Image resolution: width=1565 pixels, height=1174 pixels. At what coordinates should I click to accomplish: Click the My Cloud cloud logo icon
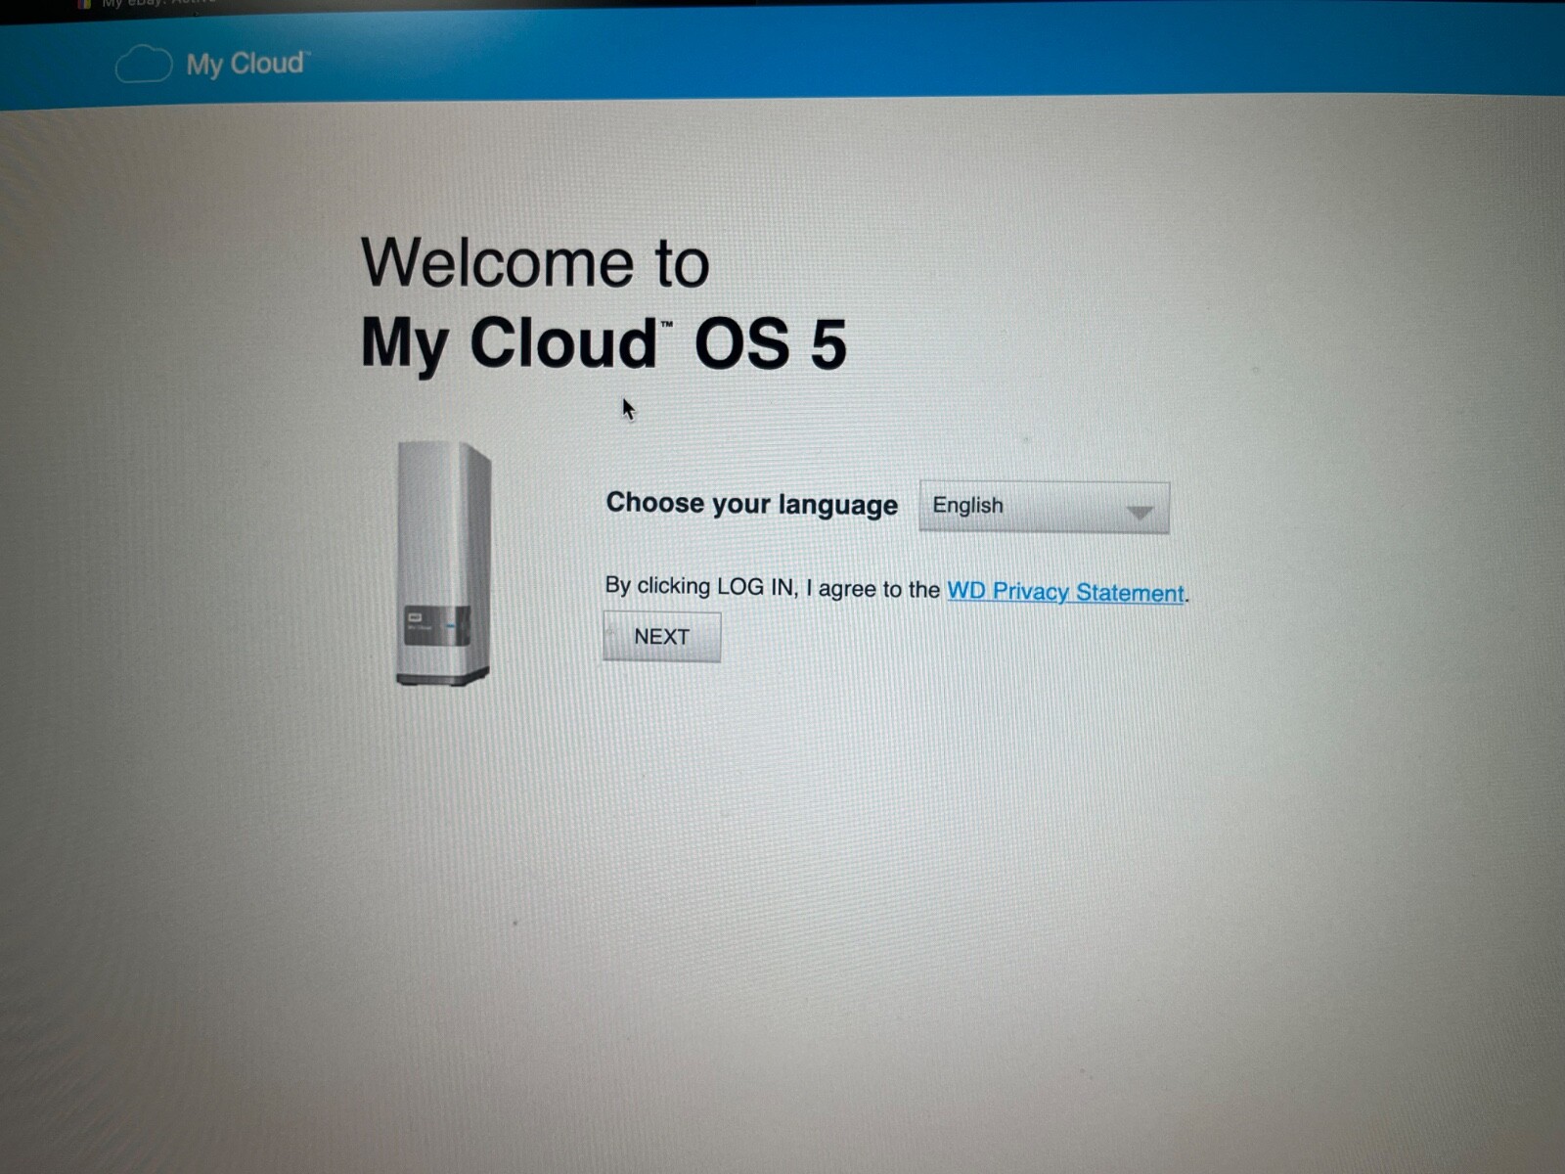pyautogui.click(x=143, y=65)
